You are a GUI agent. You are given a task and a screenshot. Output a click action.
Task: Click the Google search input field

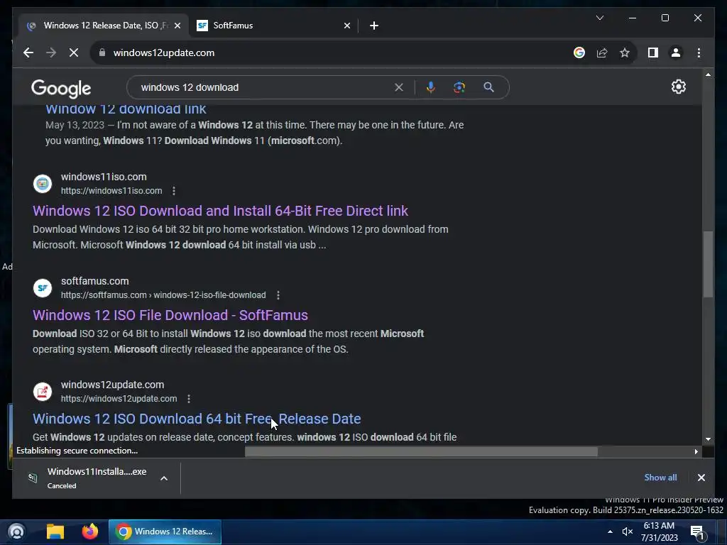click(x=264, y=87)
